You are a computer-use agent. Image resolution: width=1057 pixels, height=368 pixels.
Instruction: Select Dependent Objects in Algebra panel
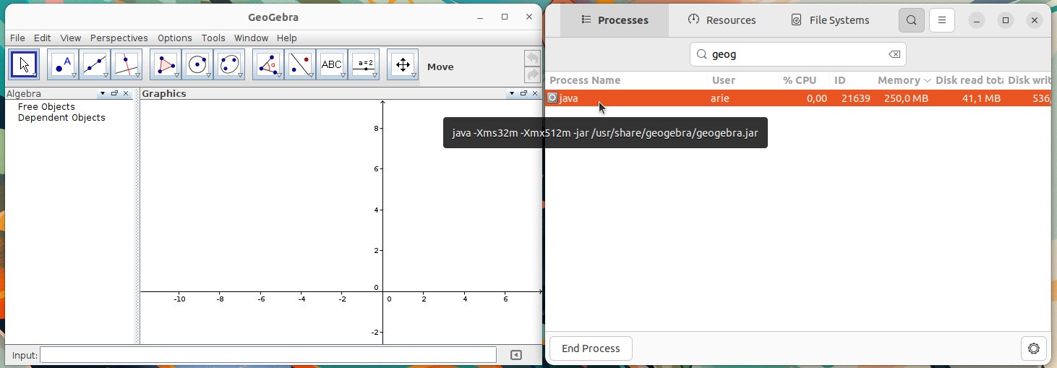click(x=61, y=118)
